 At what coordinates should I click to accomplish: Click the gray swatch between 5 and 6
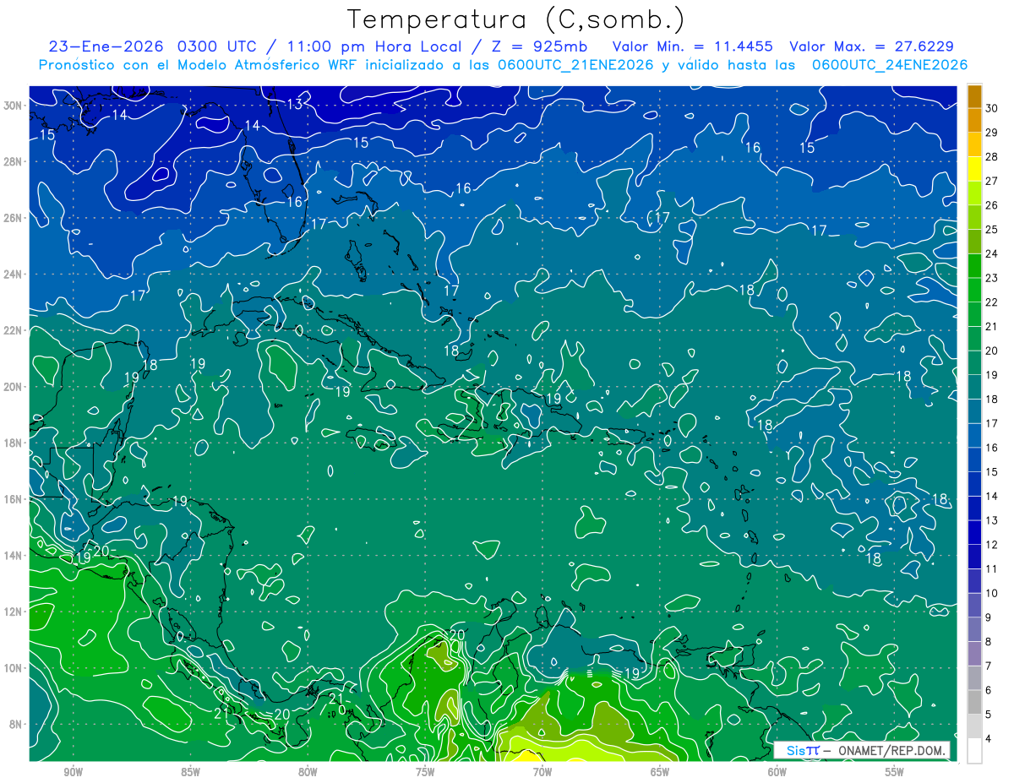click(x=974, y=702)
